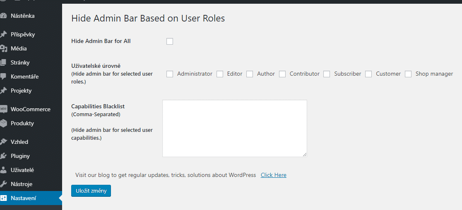462x210 pixels.
Task: Toggle the Shop manager checkbox
Action: (408, 74)
